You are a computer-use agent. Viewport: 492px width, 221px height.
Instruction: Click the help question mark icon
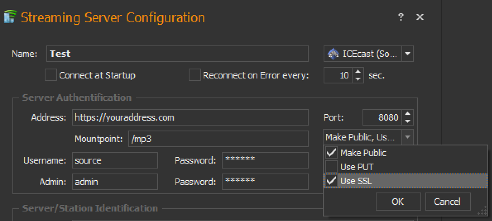coord(401,17)
